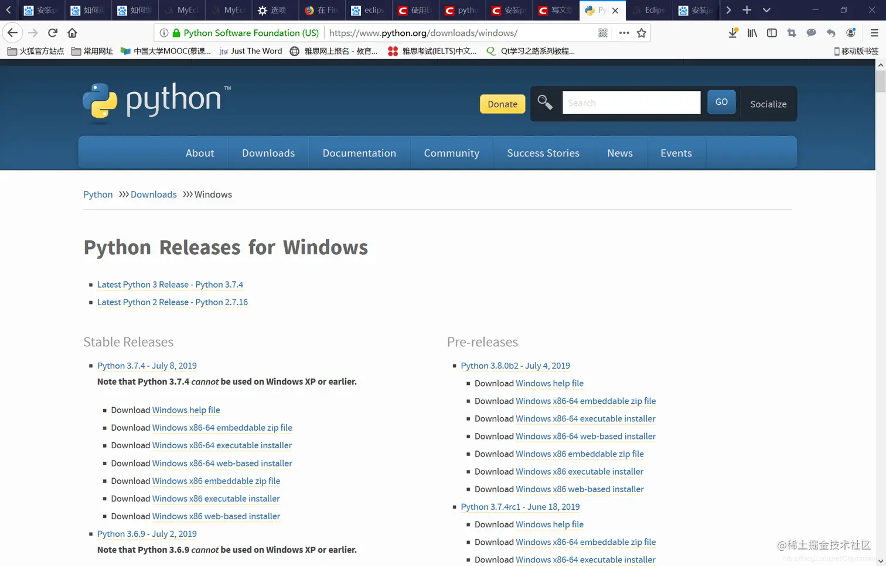Toggle the sidebar view icon
Image resolution: width=886 pixels, height=566 pixels.
click(772, 33)
